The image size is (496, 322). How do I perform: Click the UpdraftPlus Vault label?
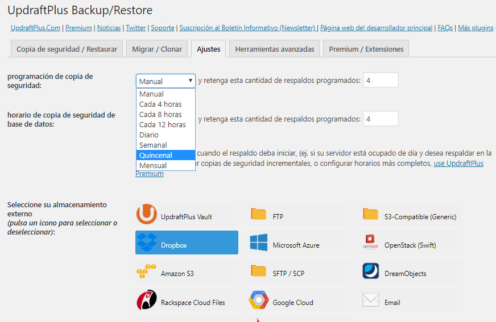pos(187,217)
